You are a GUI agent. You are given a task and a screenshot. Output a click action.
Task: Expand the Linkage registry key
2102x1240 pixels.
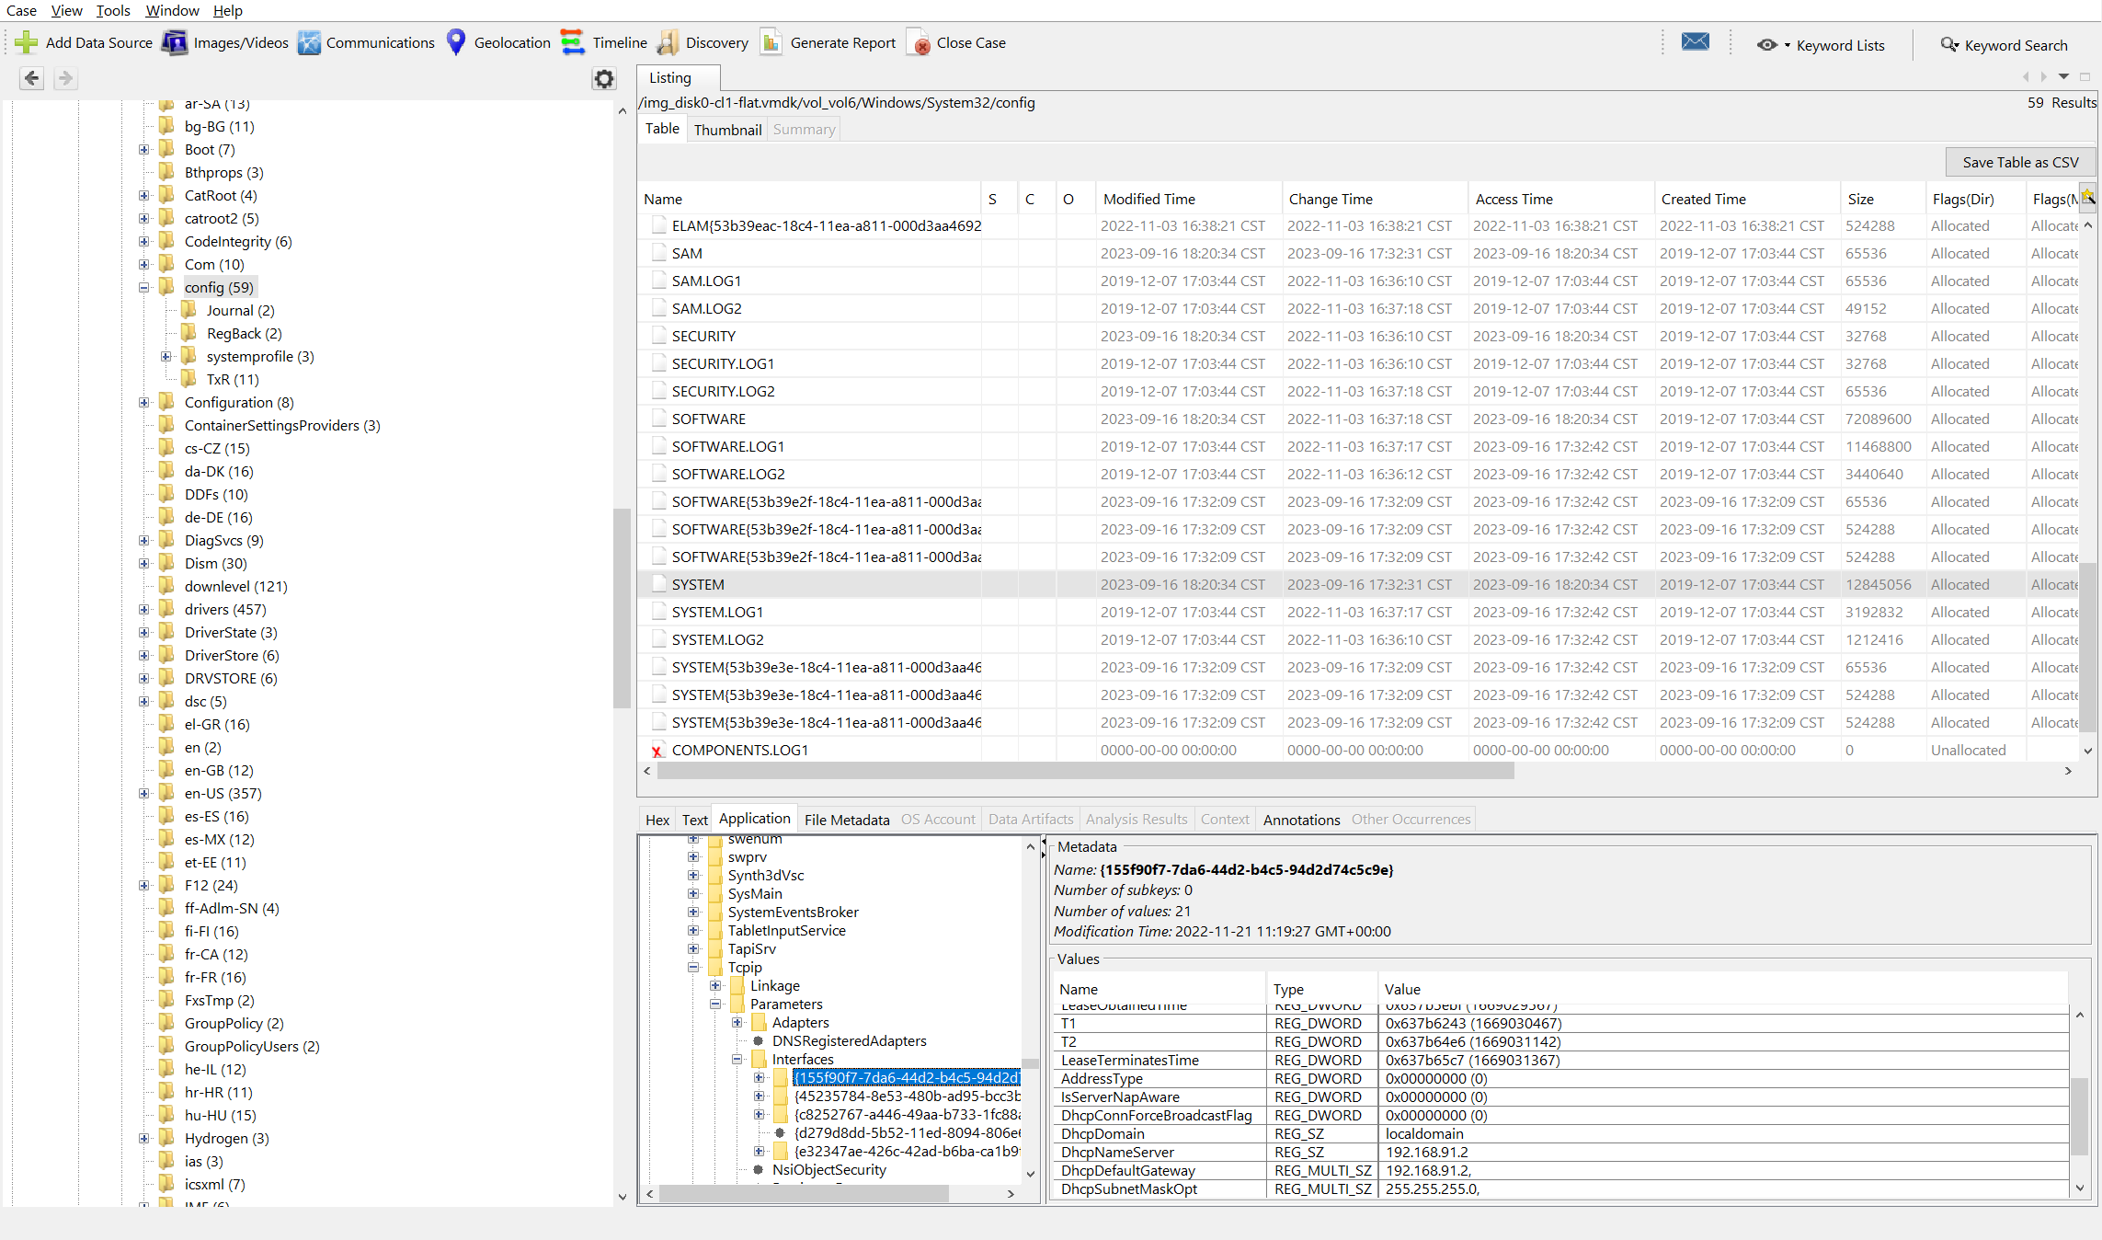715,985
